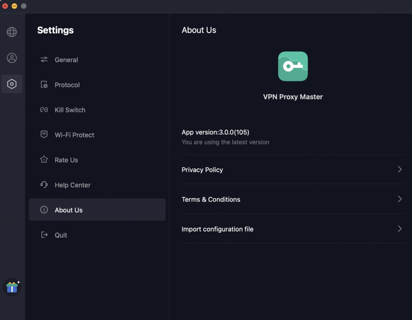This screenshot has height=320, width=412.
Task: Click the star icon next to Rate Us
Action: pyautogui.click(x=44, y=160)
